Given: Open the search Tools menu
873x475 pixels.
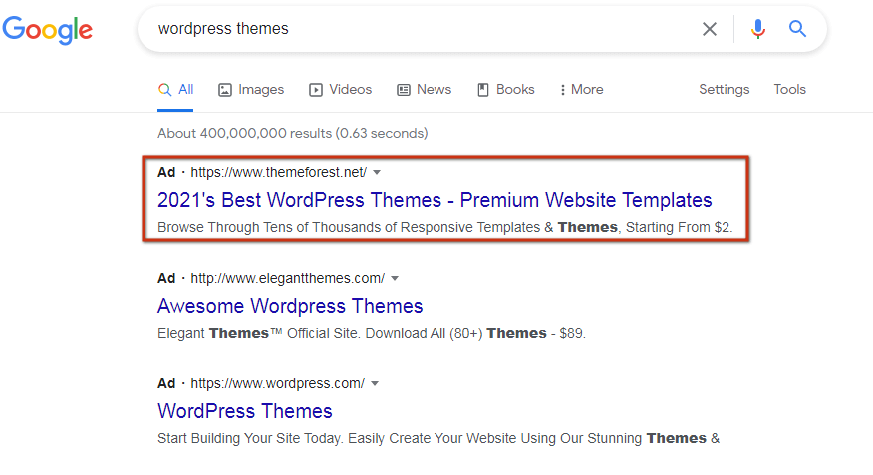Looking at the screenshot, I should click(789, 89).
